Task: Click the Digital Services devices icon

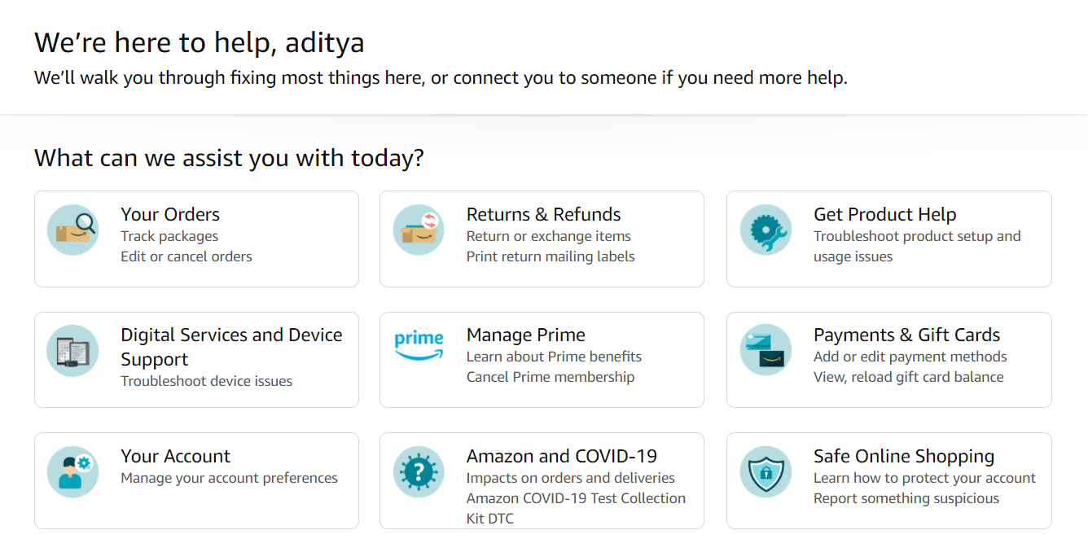Action: [x=73, y=350]
